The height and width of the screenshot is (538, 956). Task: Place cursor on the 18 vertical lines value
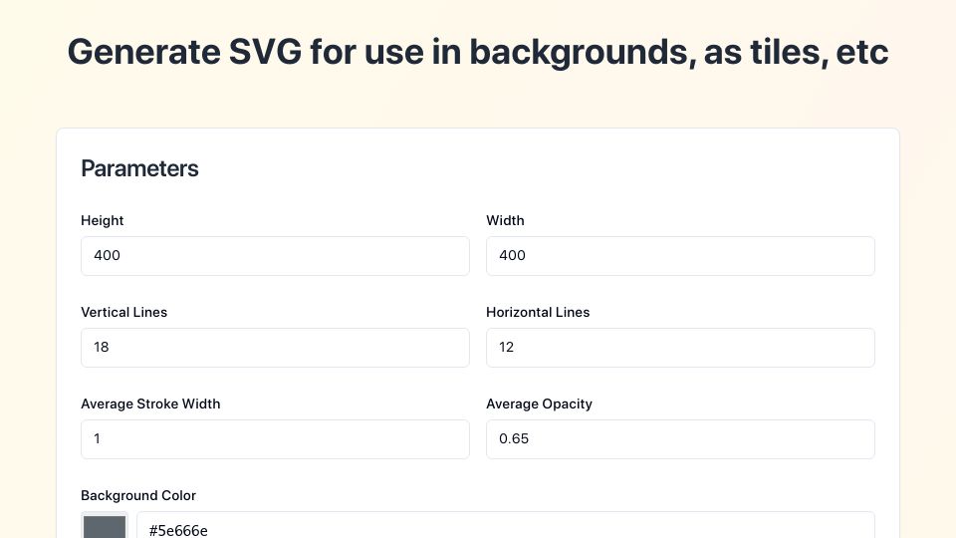tap(102, 347)
